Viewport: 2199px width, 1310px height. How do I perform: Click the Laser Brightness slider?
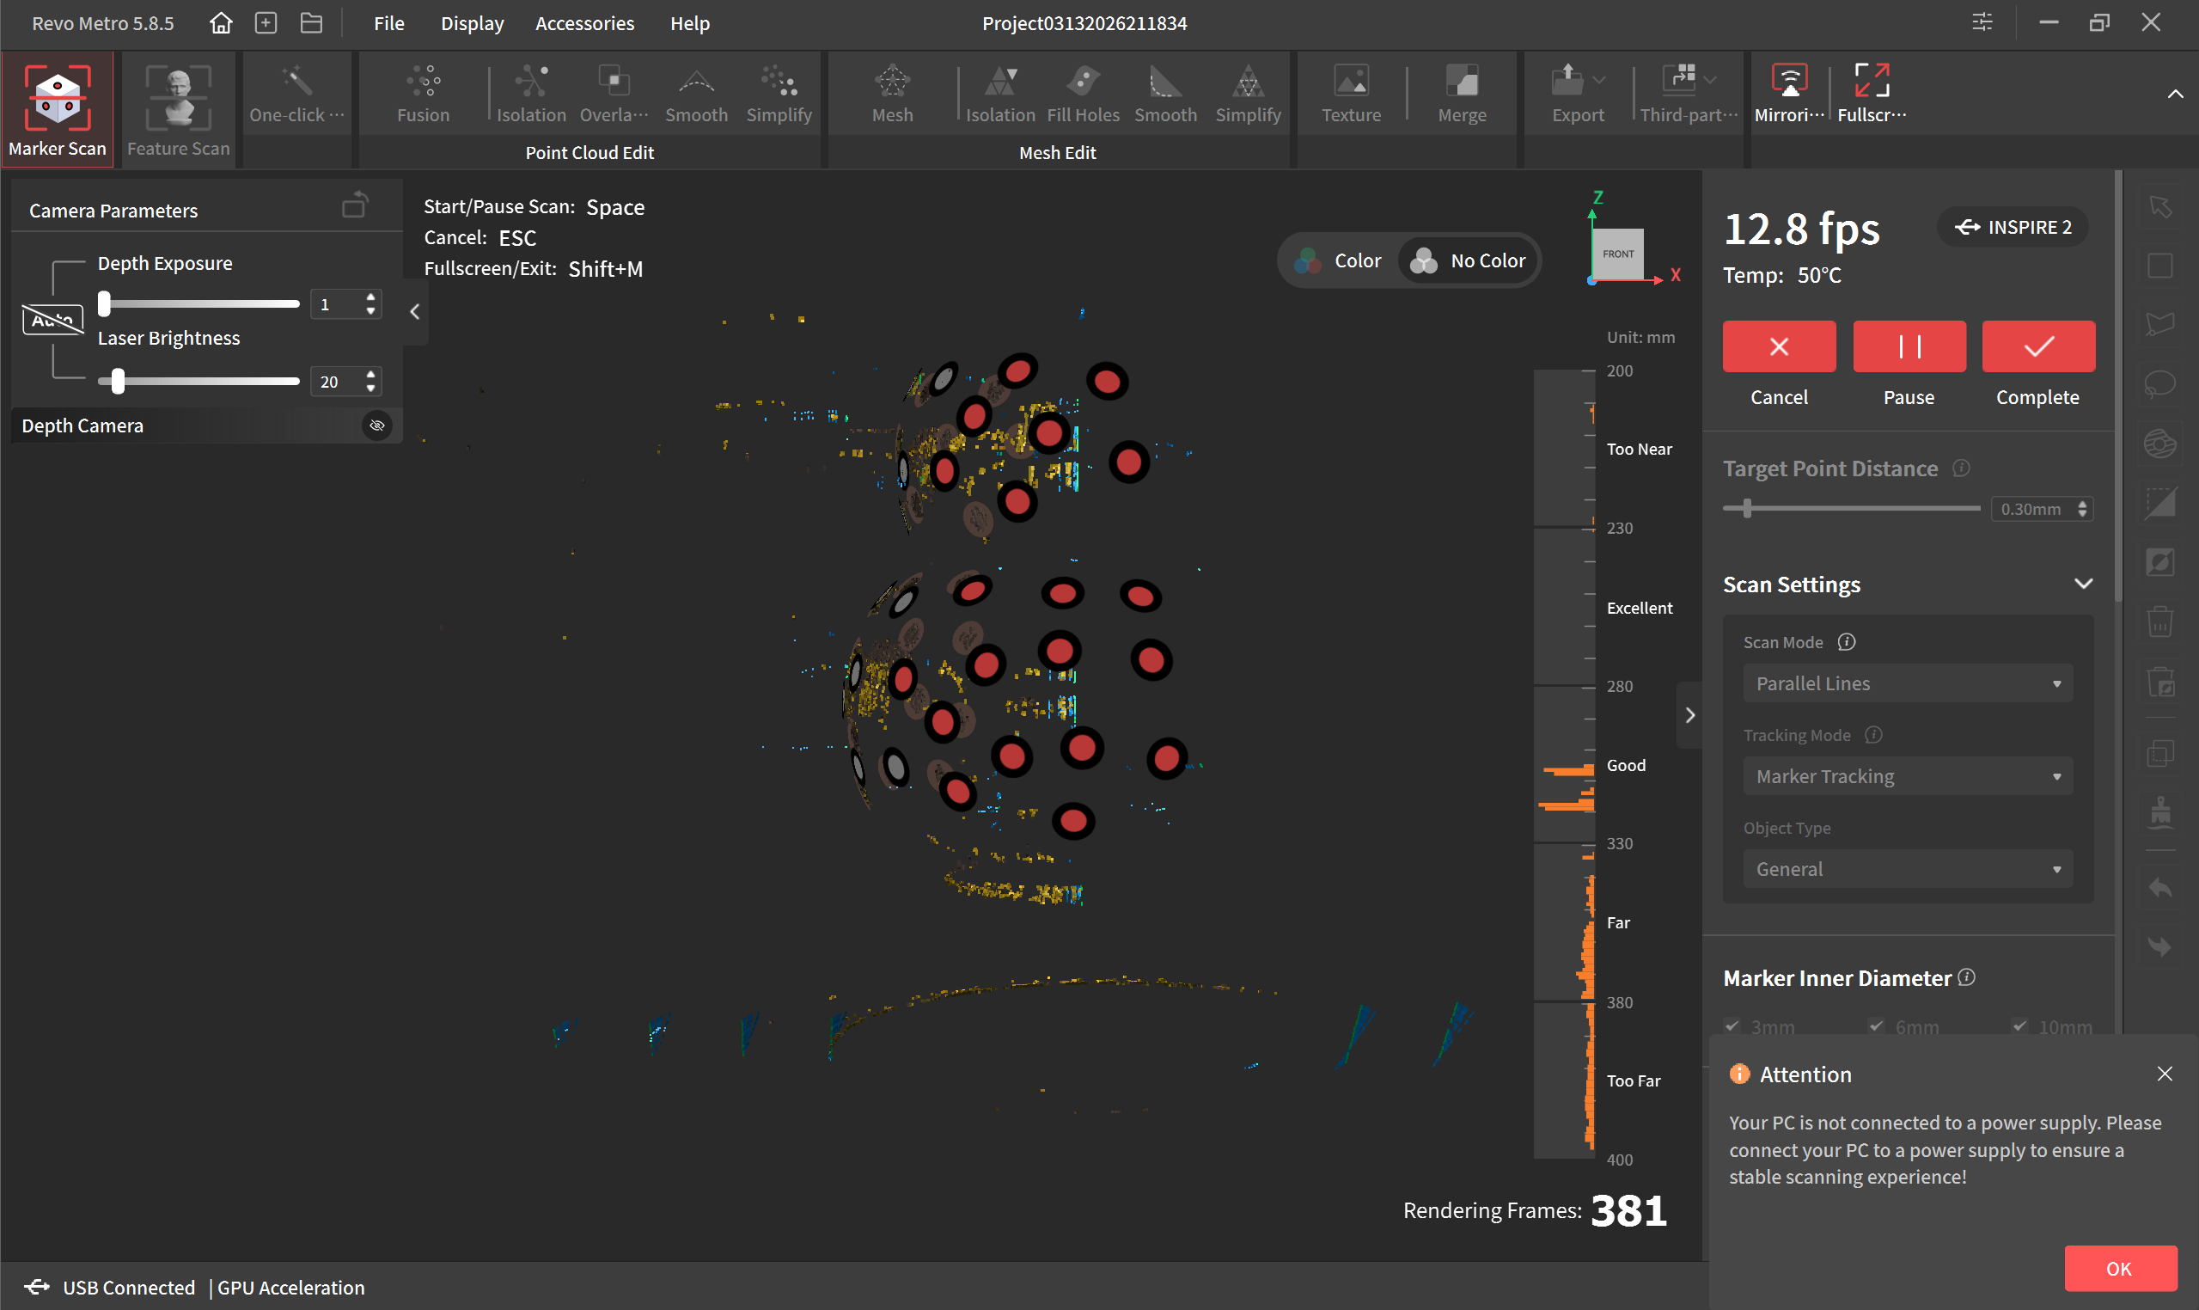(x=199, y=382)
